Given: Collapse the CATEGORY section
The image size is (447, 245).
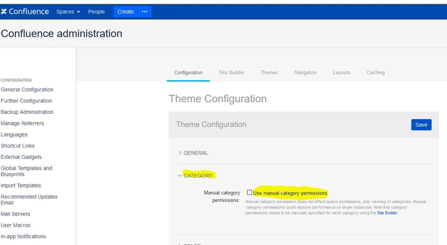Looking at the screenshot, I should coord(196,176).
